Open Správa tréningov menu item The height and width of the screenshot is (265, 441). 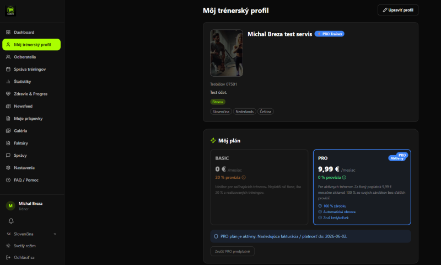pos(31,69)
